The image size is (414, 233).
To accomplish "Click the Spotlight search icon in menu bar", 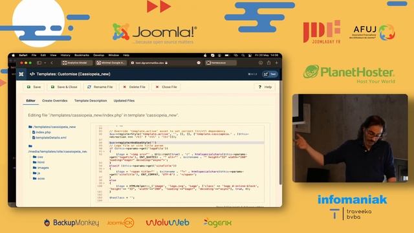I will point(243,55).
